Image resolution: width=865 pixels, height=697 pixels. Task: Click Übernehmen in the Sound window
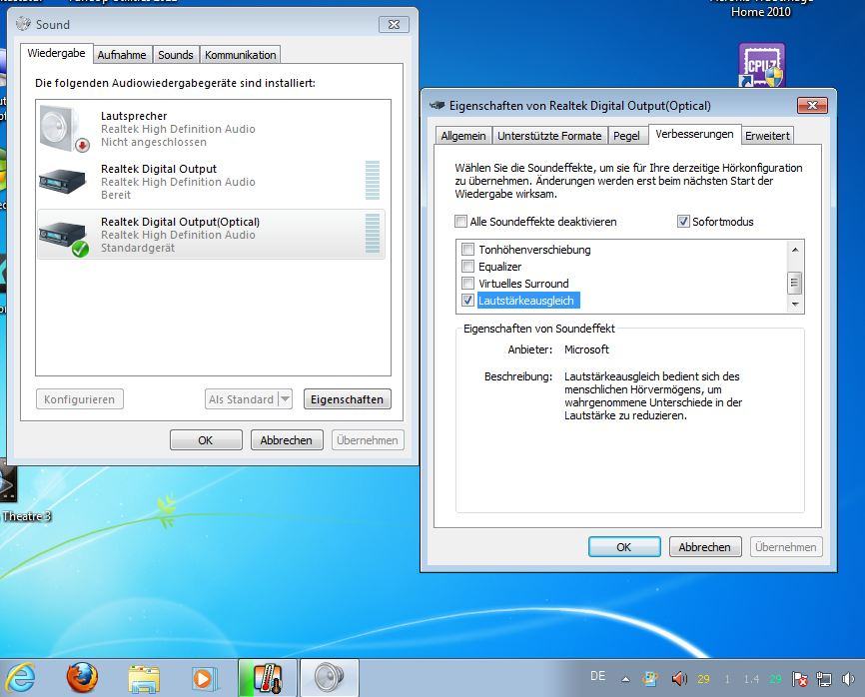(x=368, y=440)
